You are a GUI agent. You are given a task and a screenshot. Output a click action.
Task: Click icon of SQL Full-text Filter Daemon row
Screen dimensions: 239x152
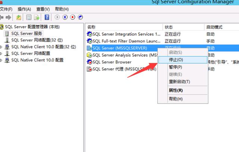point(89,41)
